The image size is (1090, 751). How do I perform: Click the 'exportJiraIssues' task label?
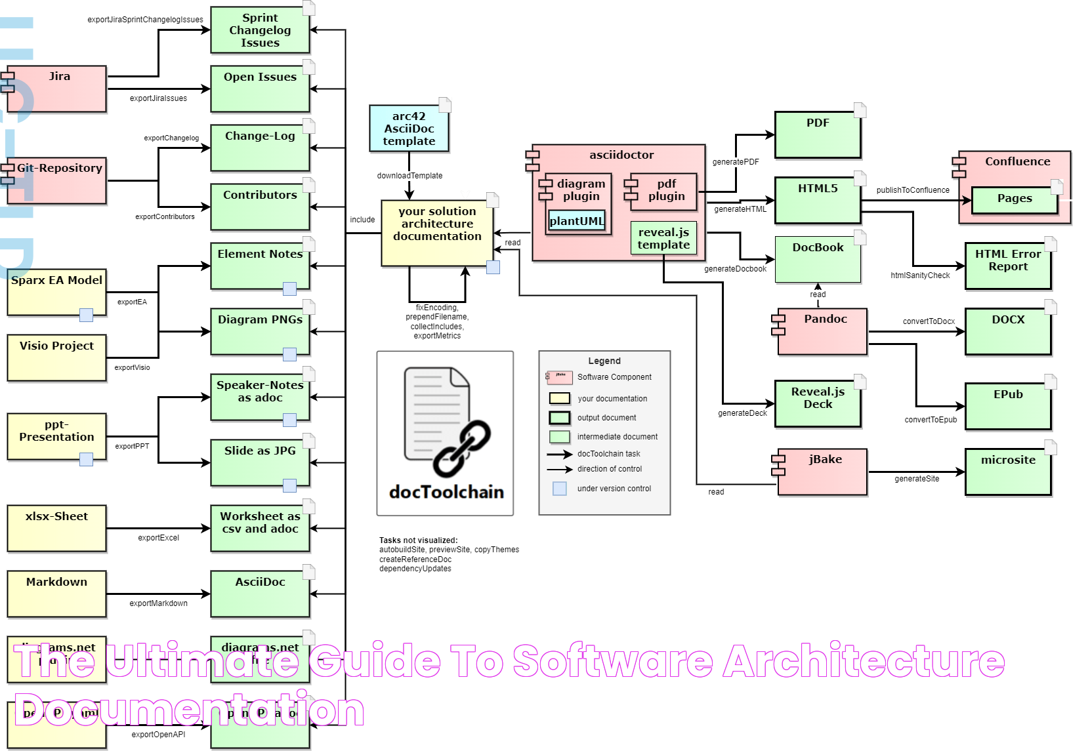[158, 98]
